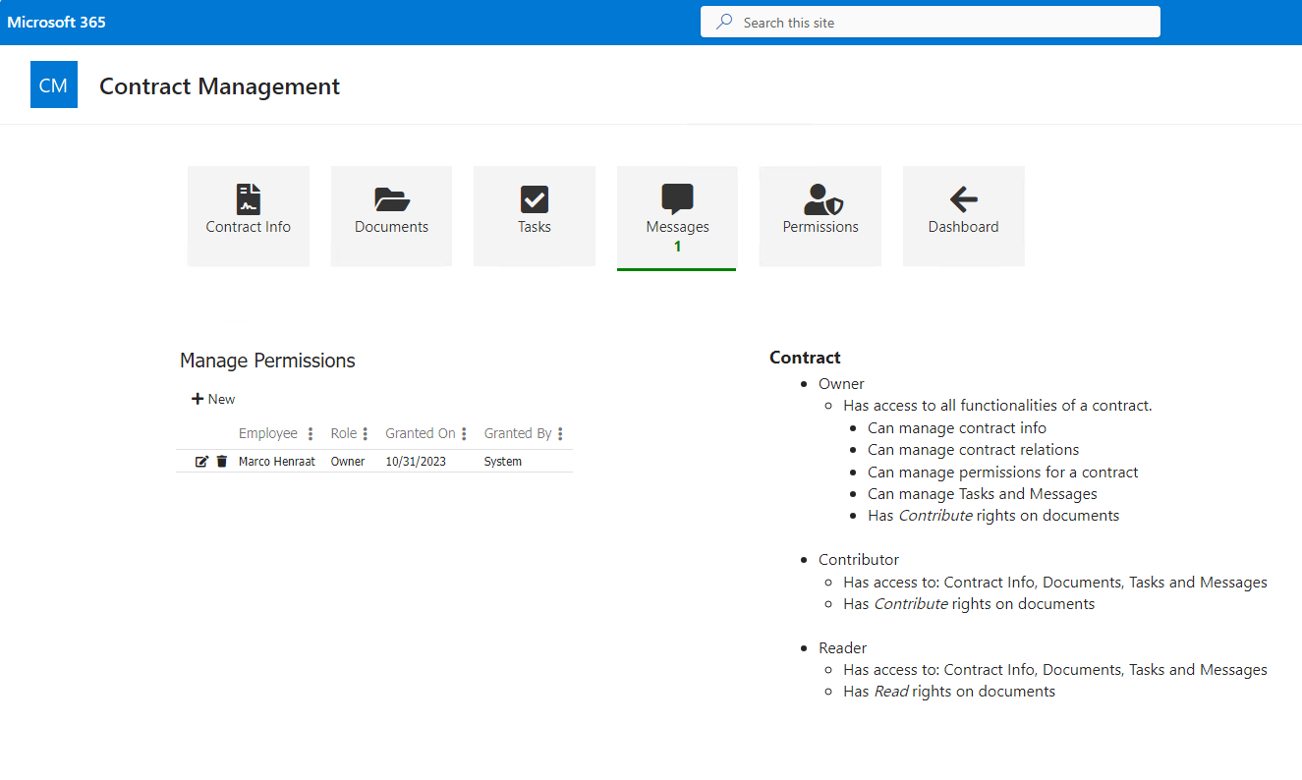
Task: Click the search magnifier icon
Action: (721, 21)
